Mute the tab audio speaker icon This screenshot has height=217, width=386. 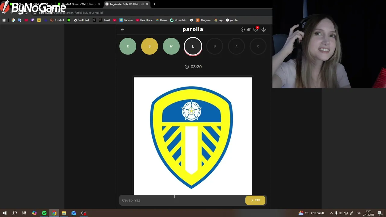(142, 4)
